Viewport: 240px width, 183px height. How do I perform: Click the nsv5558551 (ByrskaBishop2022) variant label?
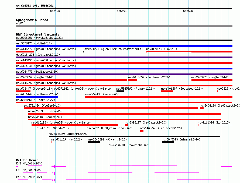click(x=40, y=38)
